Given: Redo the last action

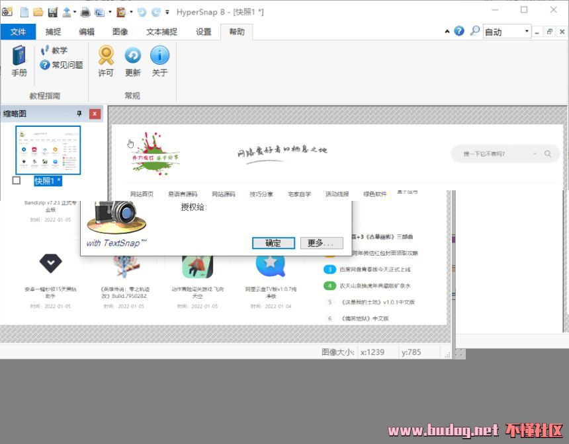Looking at the screenshot, I should point(156,13).
